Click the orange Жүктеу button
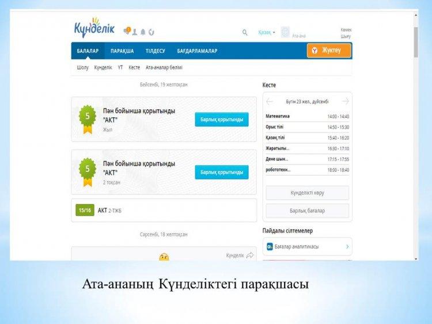 click(x=329, y=51)
